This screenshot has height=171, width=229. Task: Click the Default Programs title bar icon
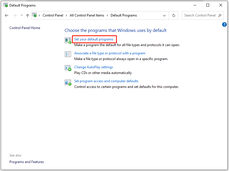tap(6, 5)
